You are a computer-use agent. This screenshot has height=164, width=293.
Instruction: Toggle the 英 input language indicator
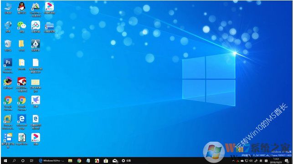click(x=261, y=161)
